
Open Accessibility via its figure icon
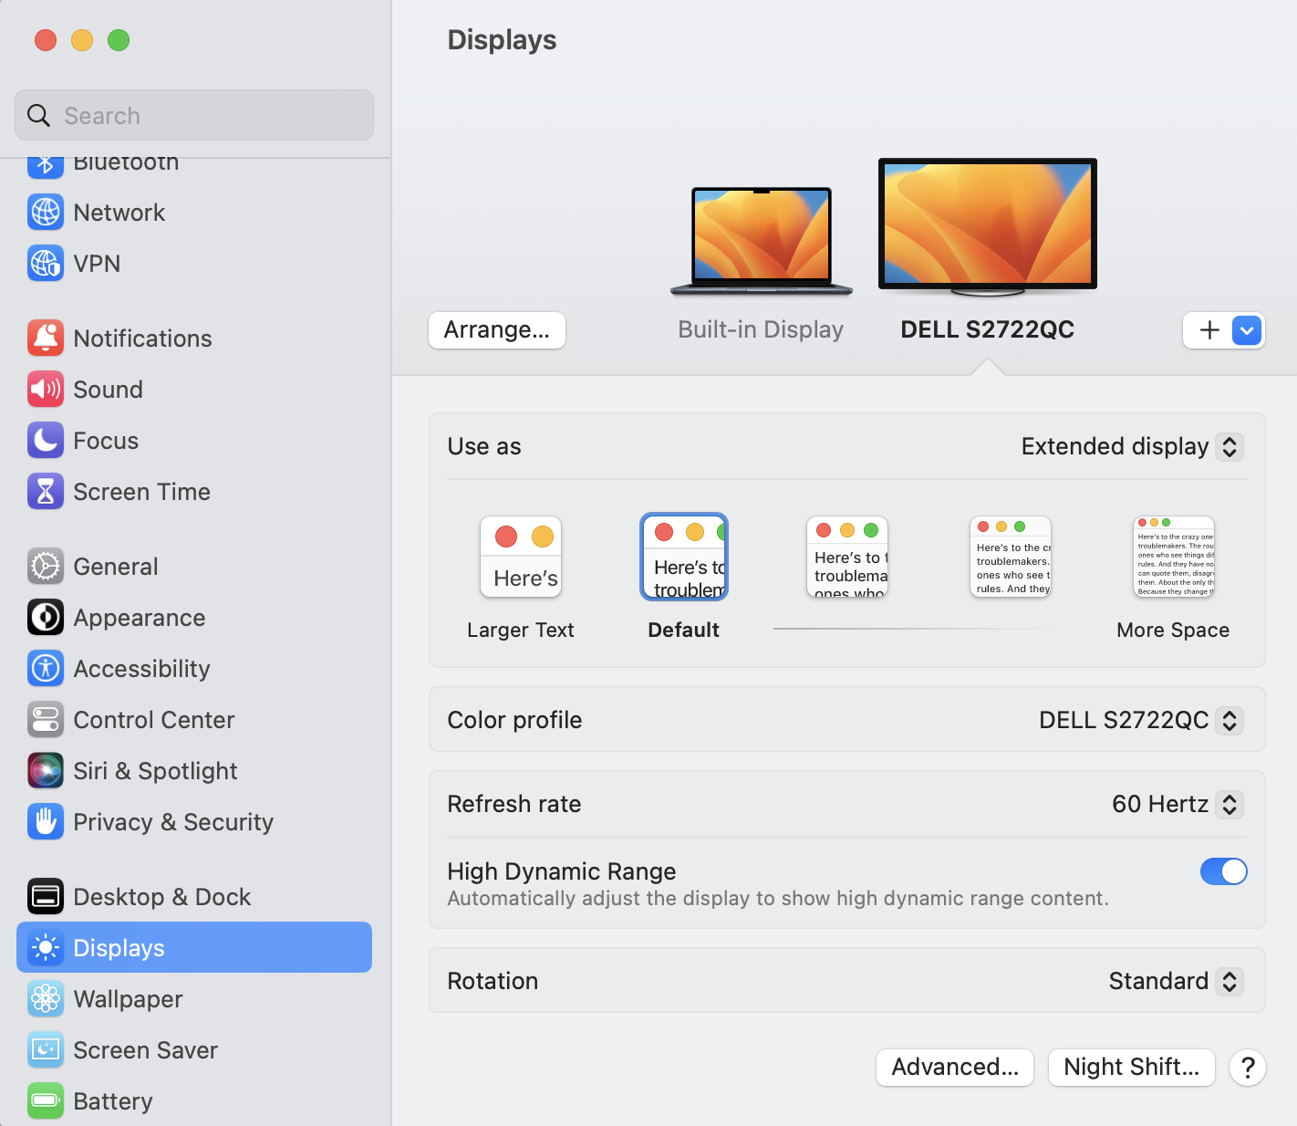[46, 668]
